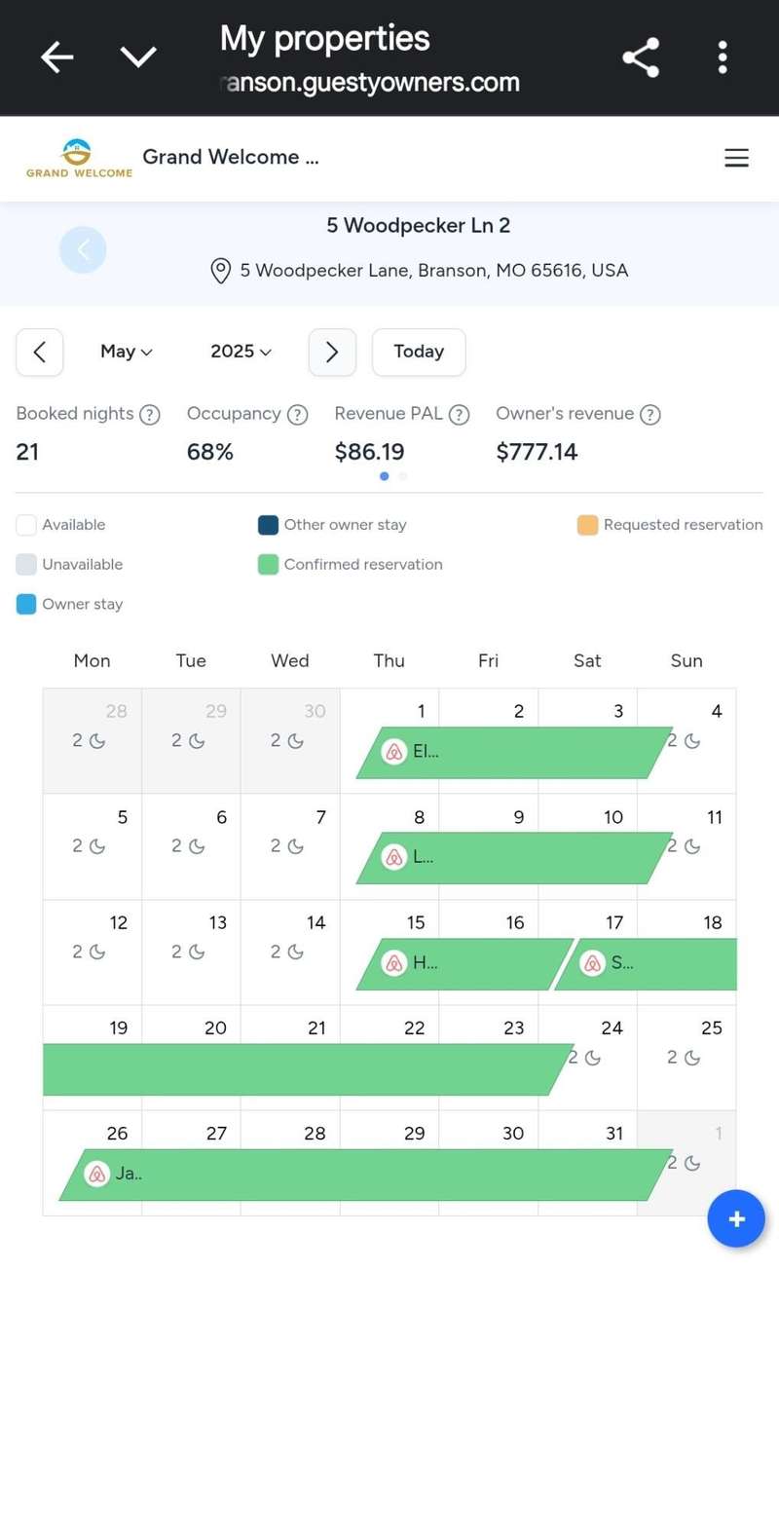Click the Booked nights help icon
The width and height of the screenshot is (779, 1531).
(x=149, y=415)
